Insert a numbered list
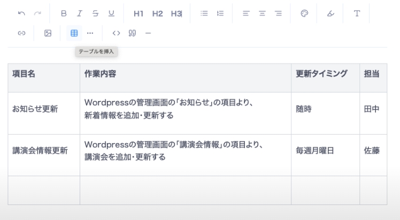The image size is (400, 220). (220, 13)
